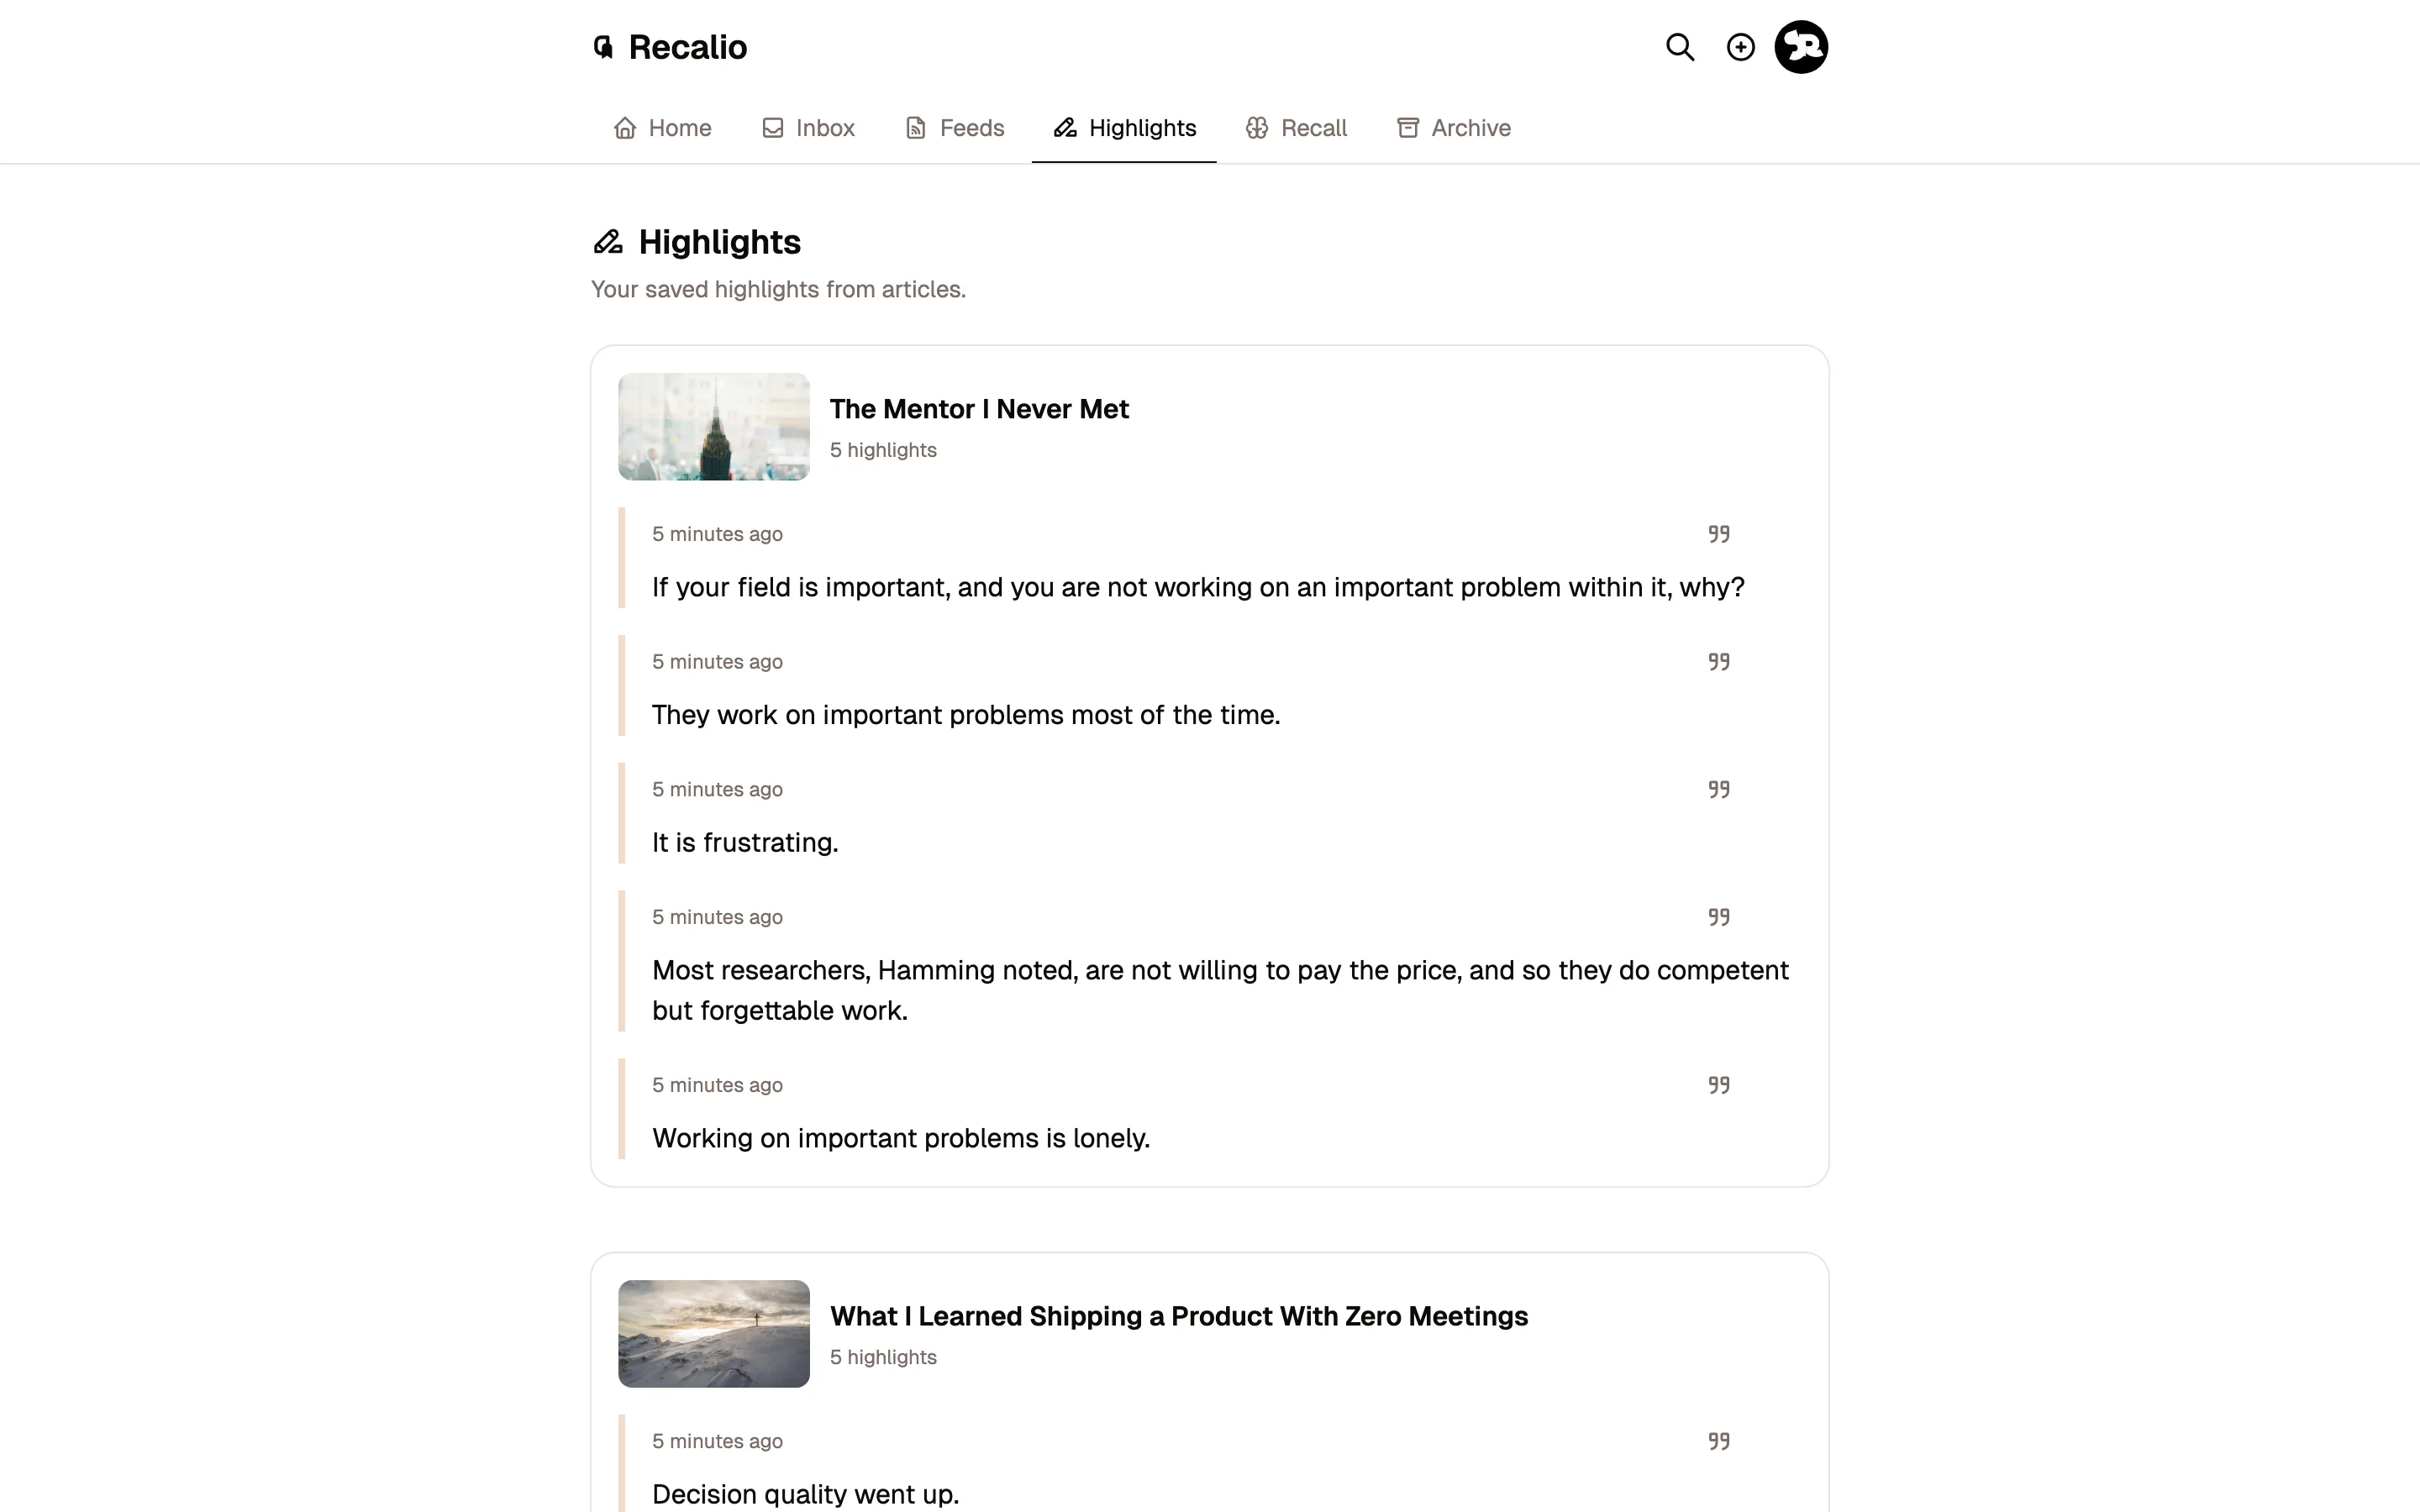Click quote icon for "If your field is important" highlight

click(x=1718, y=534)
